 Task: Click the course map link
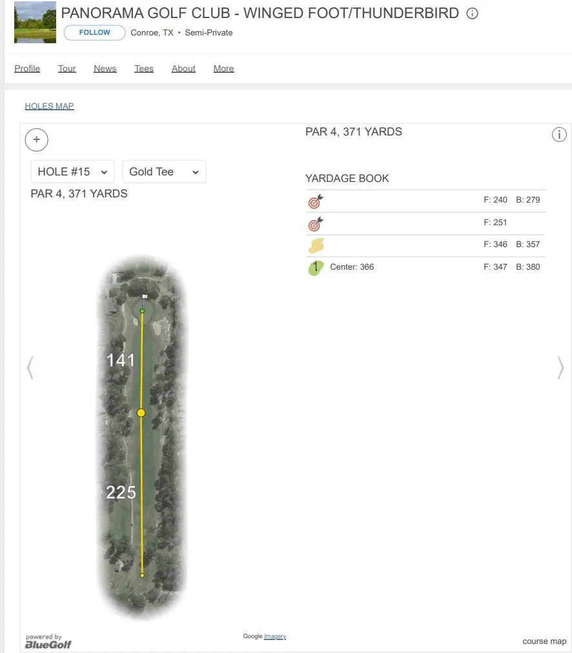coord(544,641)
